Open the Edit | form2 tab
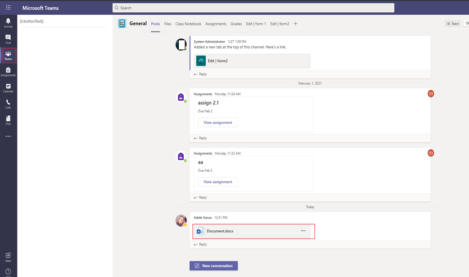Screen dimensions: 469x277 point(280,24)
